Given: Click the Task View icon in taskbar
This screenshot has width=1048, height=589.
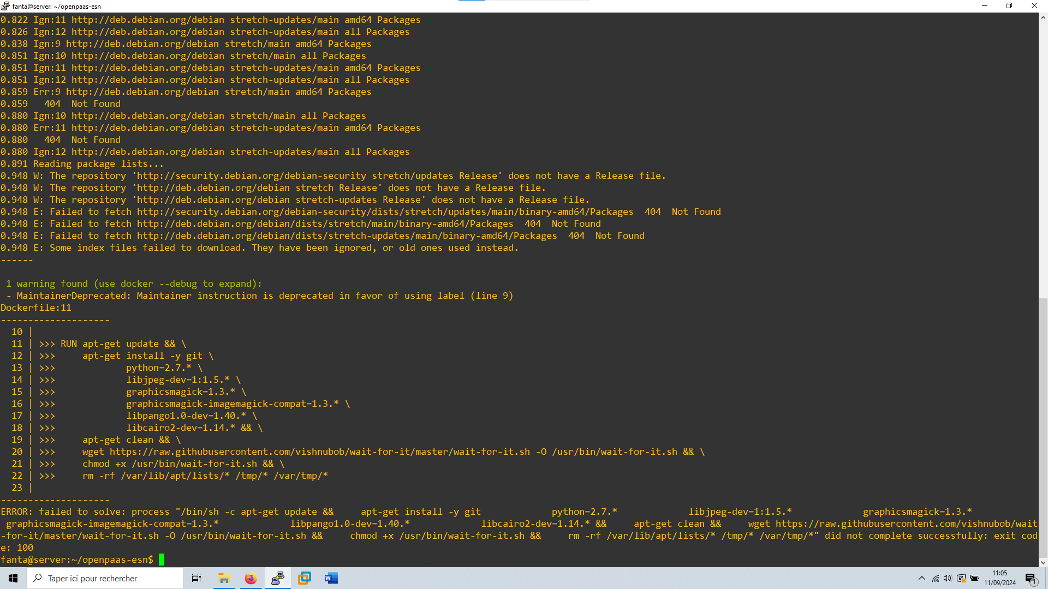Looking at the screenshot, I should (196, 578).
